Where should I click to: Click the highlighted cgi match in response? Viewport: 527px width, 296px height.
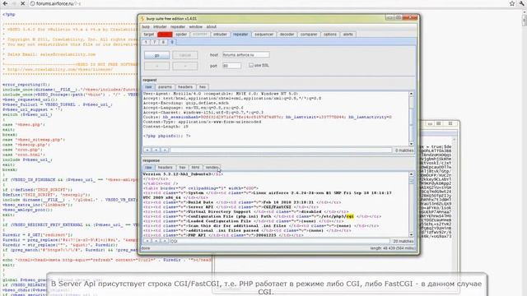click(x=350, y=216)
